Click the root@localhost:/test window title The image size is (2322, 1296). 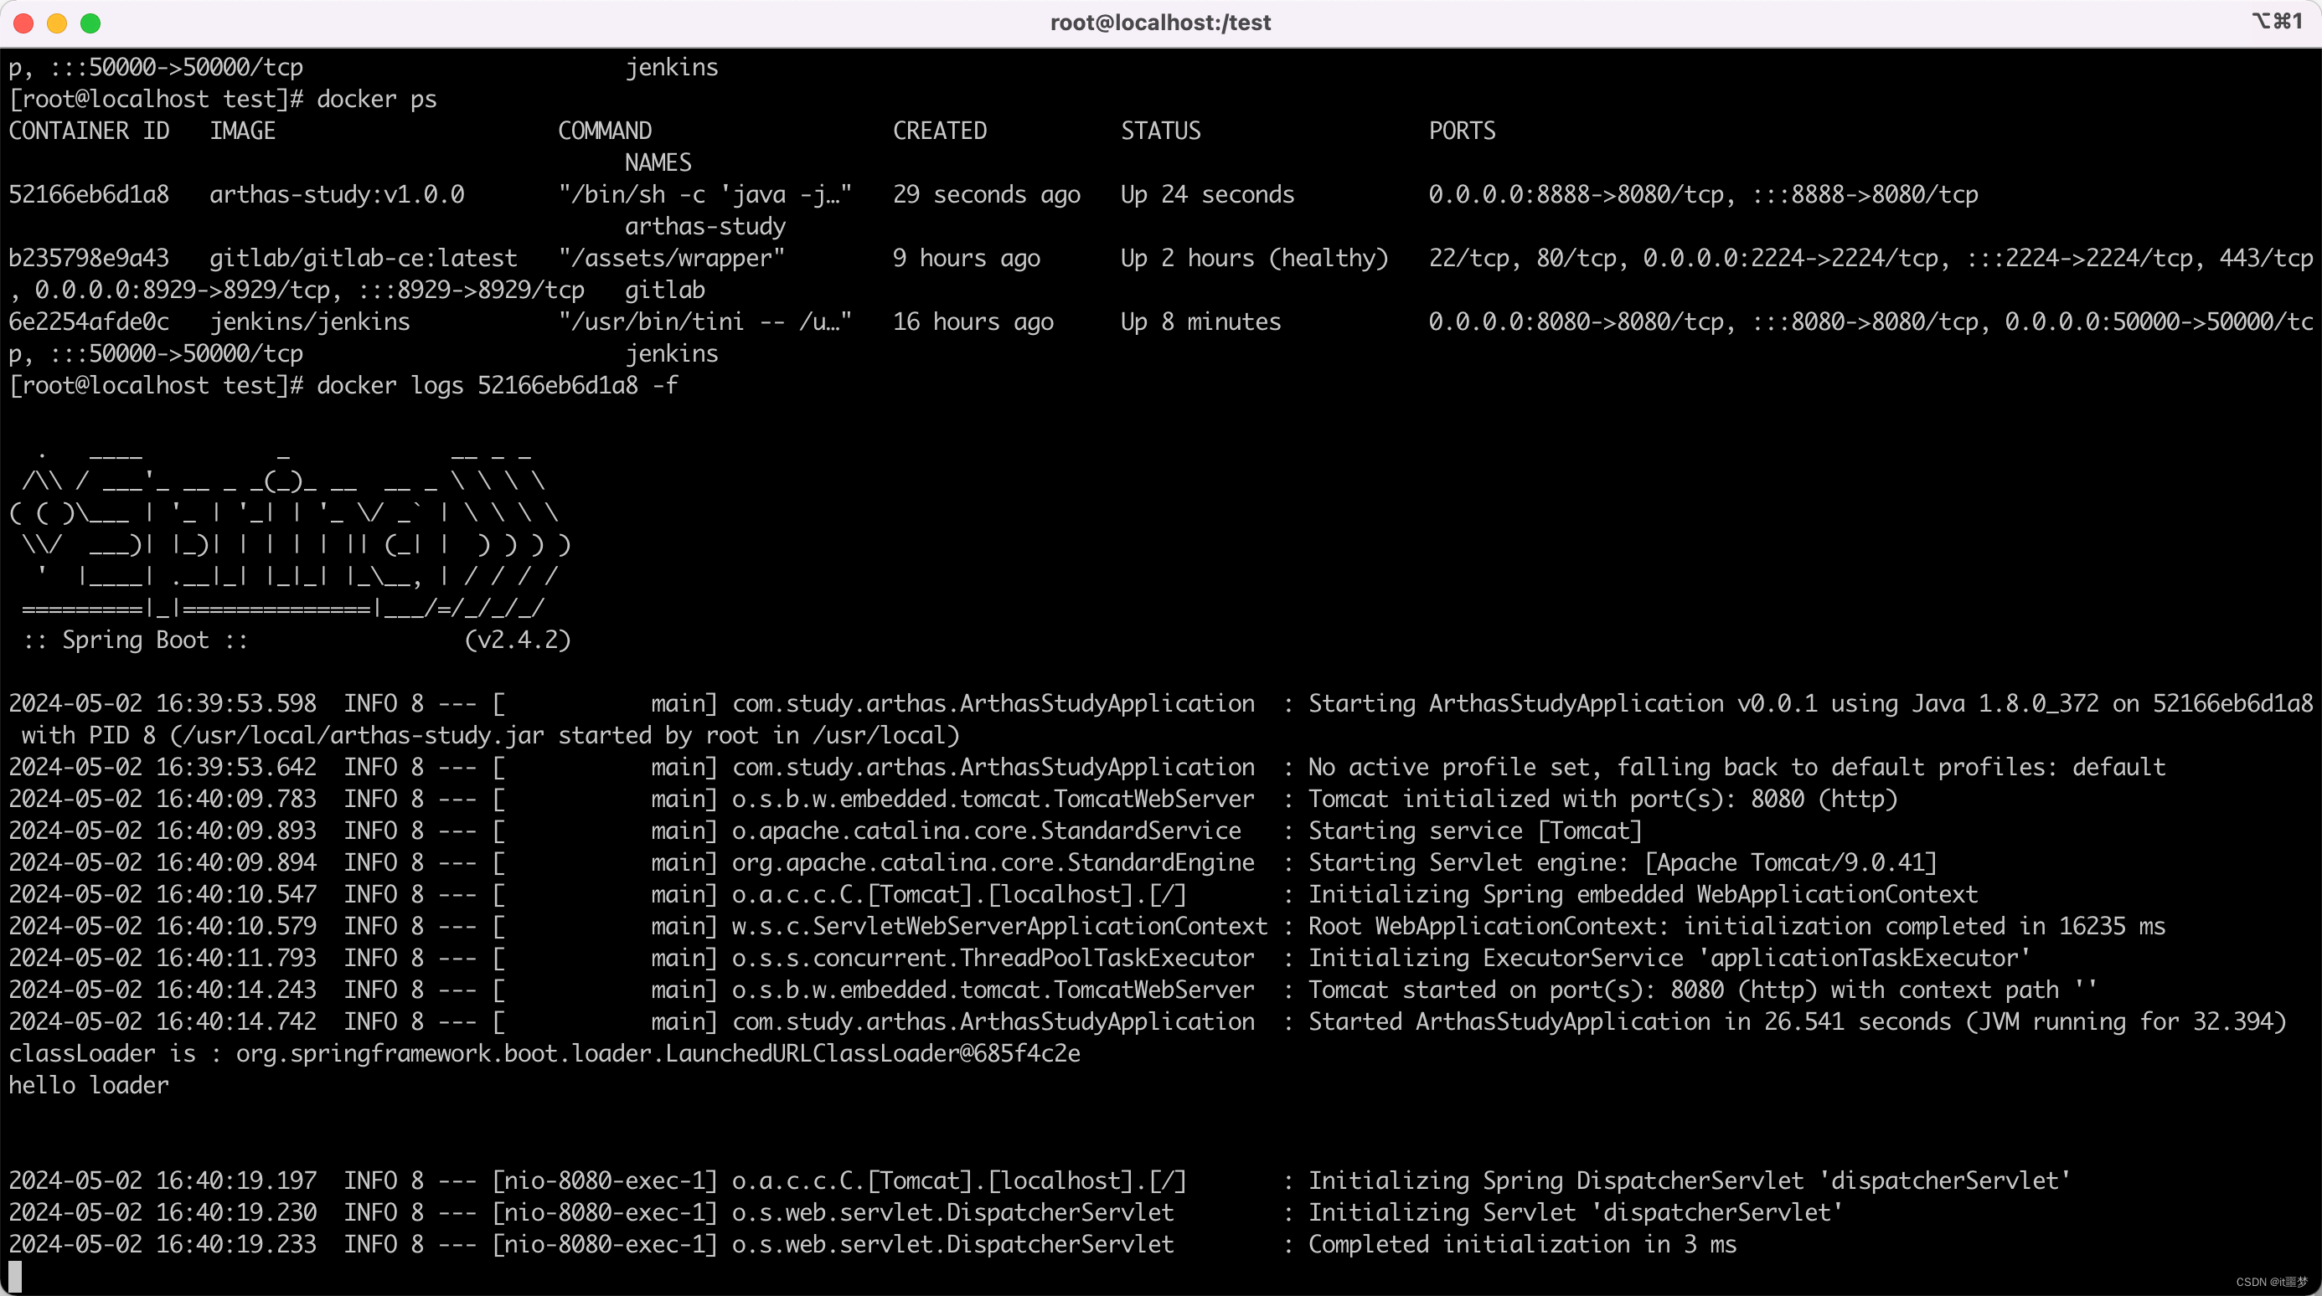pyautogui.click(x=1160, y=23)
